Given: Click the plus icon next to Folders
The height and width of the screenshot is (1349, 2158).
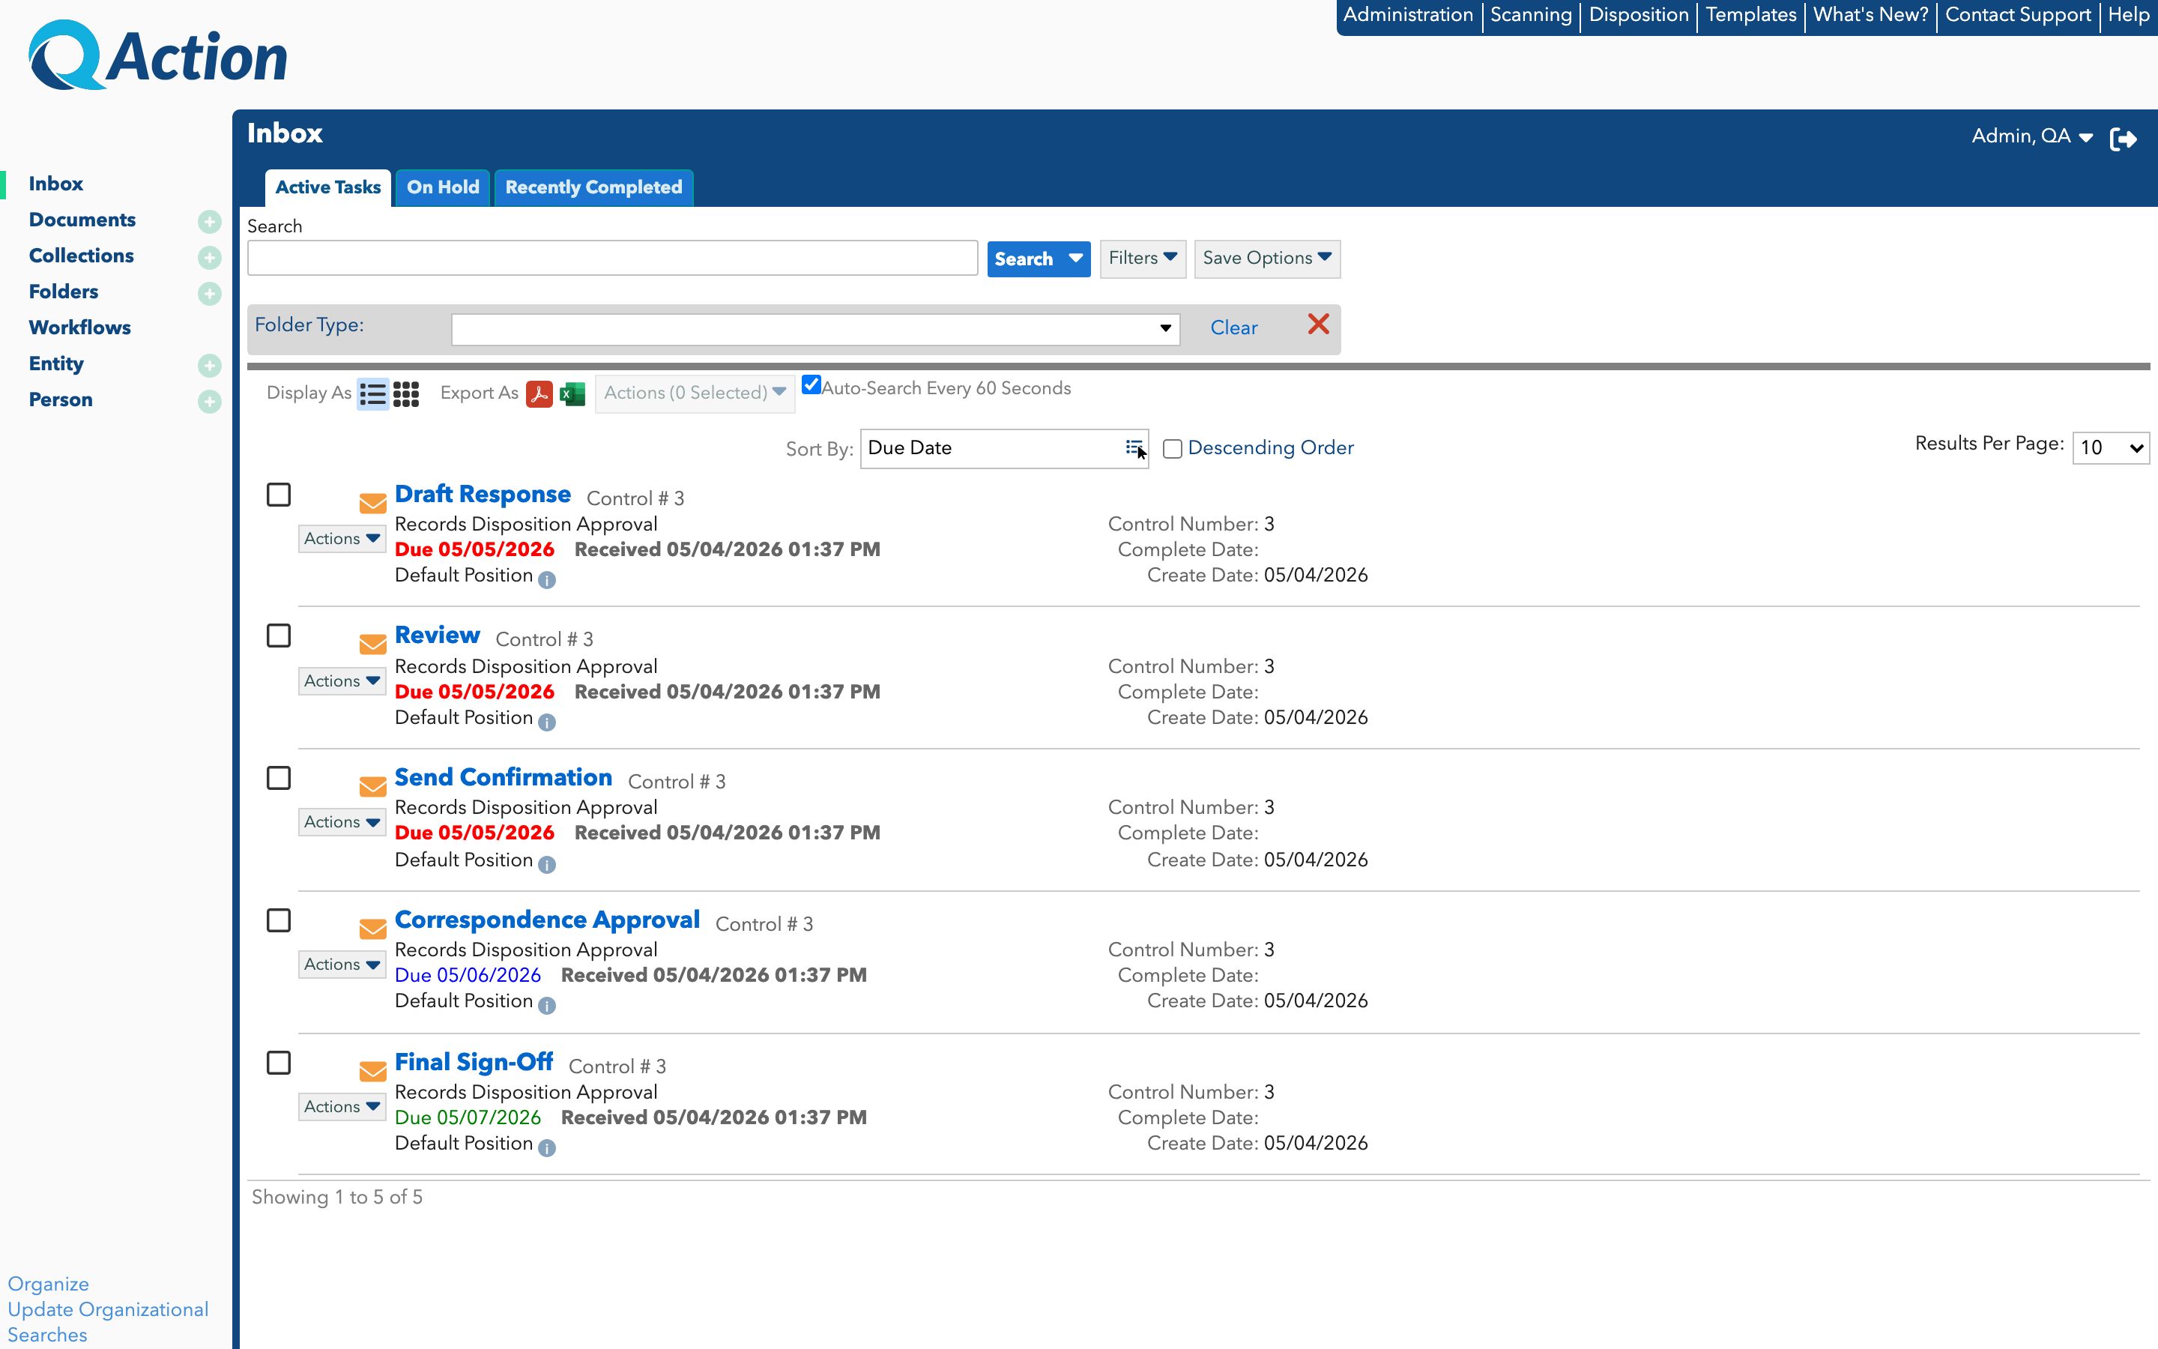Looking at the screenshot, I should point(210,294).
